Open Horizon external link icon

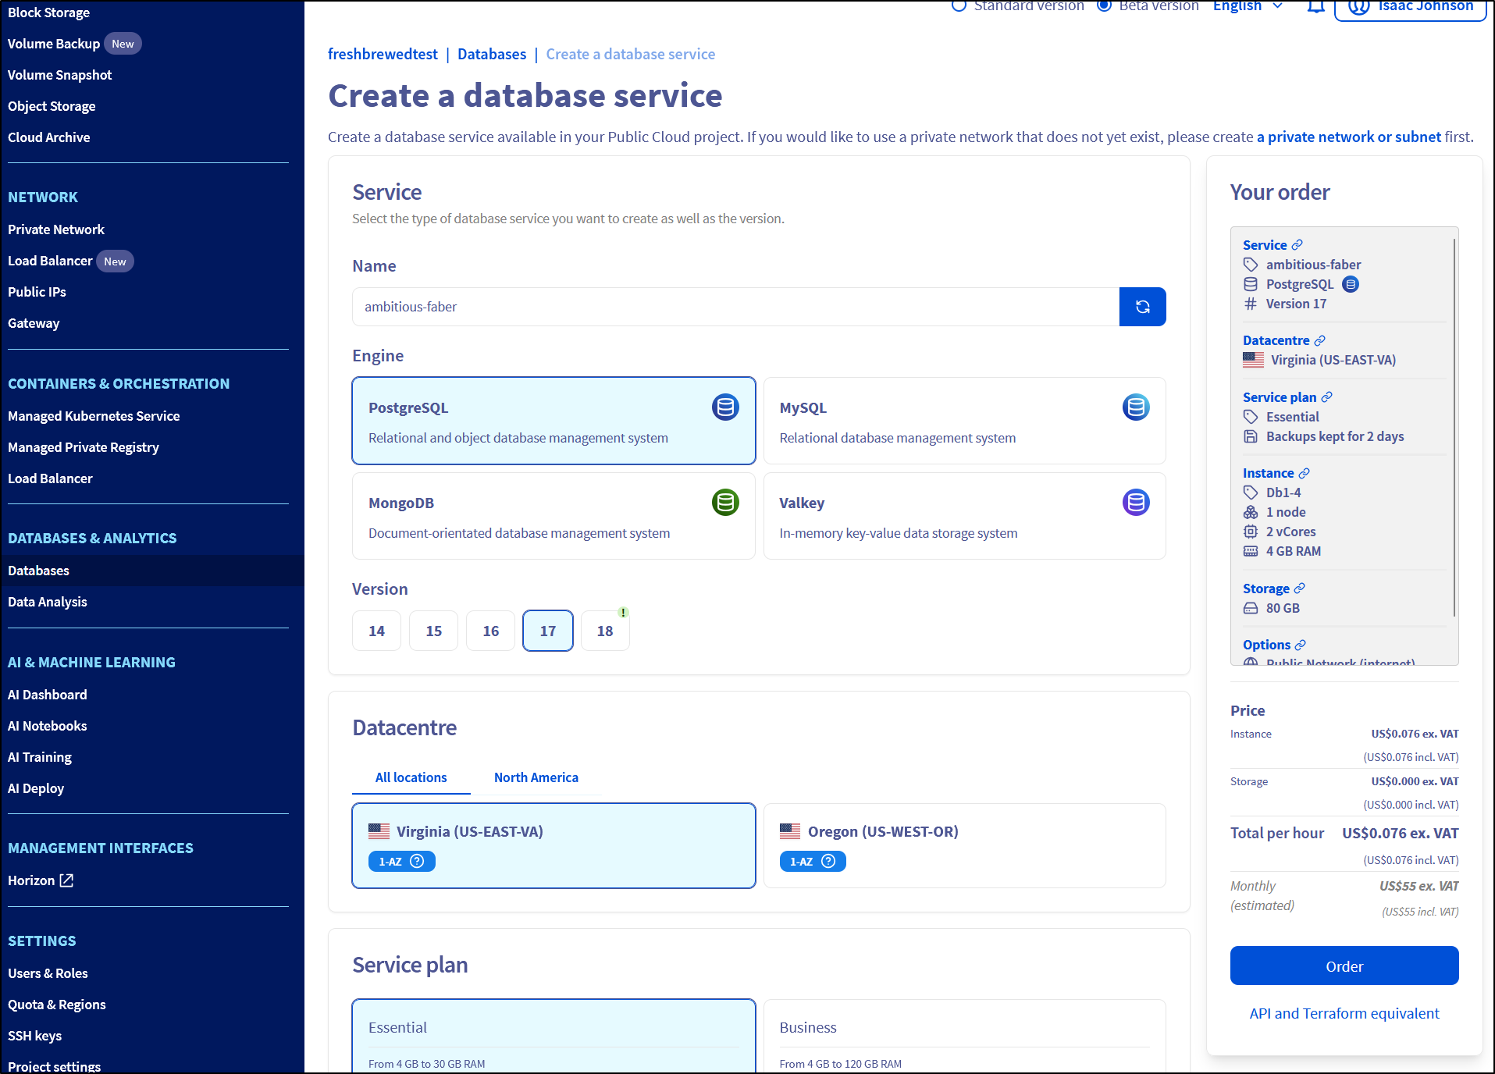coord(67,880)
